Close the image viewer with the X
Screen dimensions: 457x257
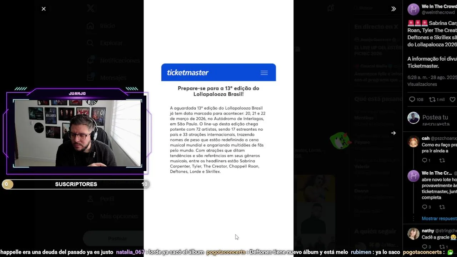coord(44,9)
